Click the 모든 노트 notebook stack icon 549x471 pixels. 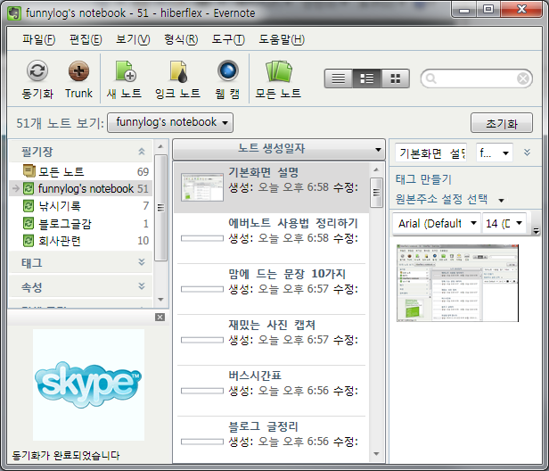pyautogui.click(x=29, y=171)
